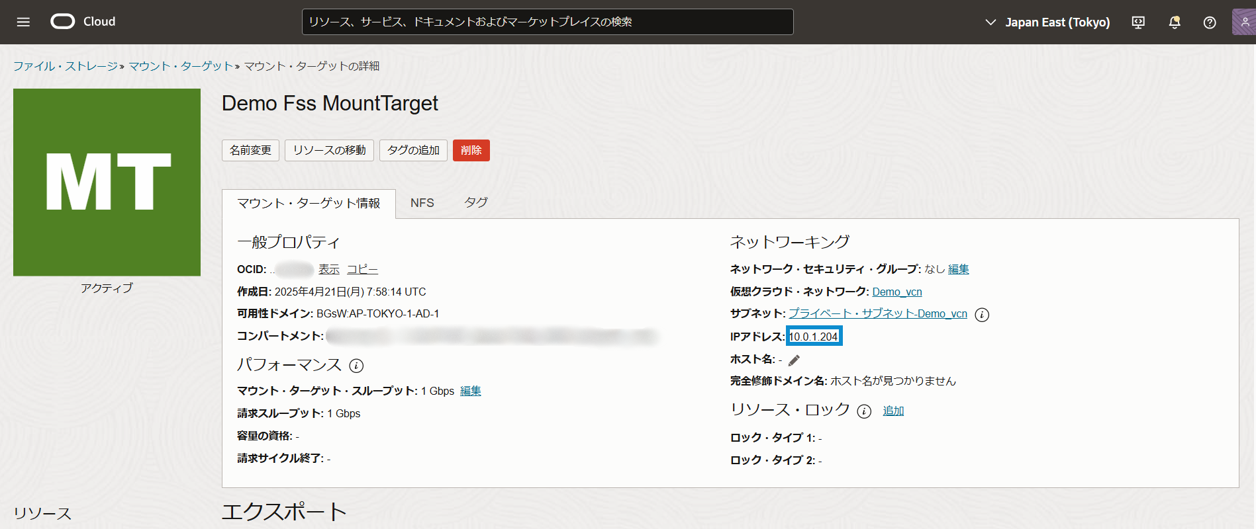Edit mount target throughput via 編集 link
Screen dimensions: 1256x529
point(471,391)
